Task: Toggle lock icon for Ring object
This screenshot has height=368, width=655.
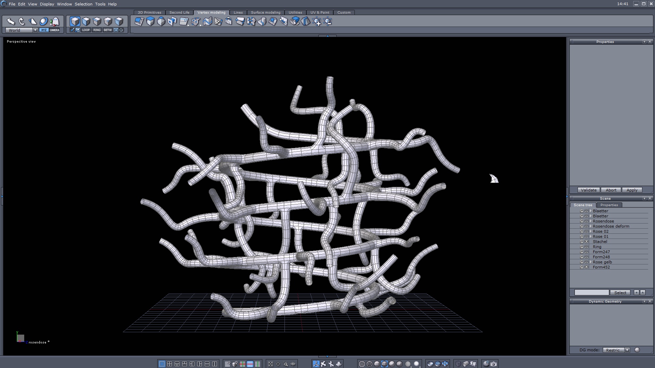Action: pyautogui.click(x=582, y=247)
